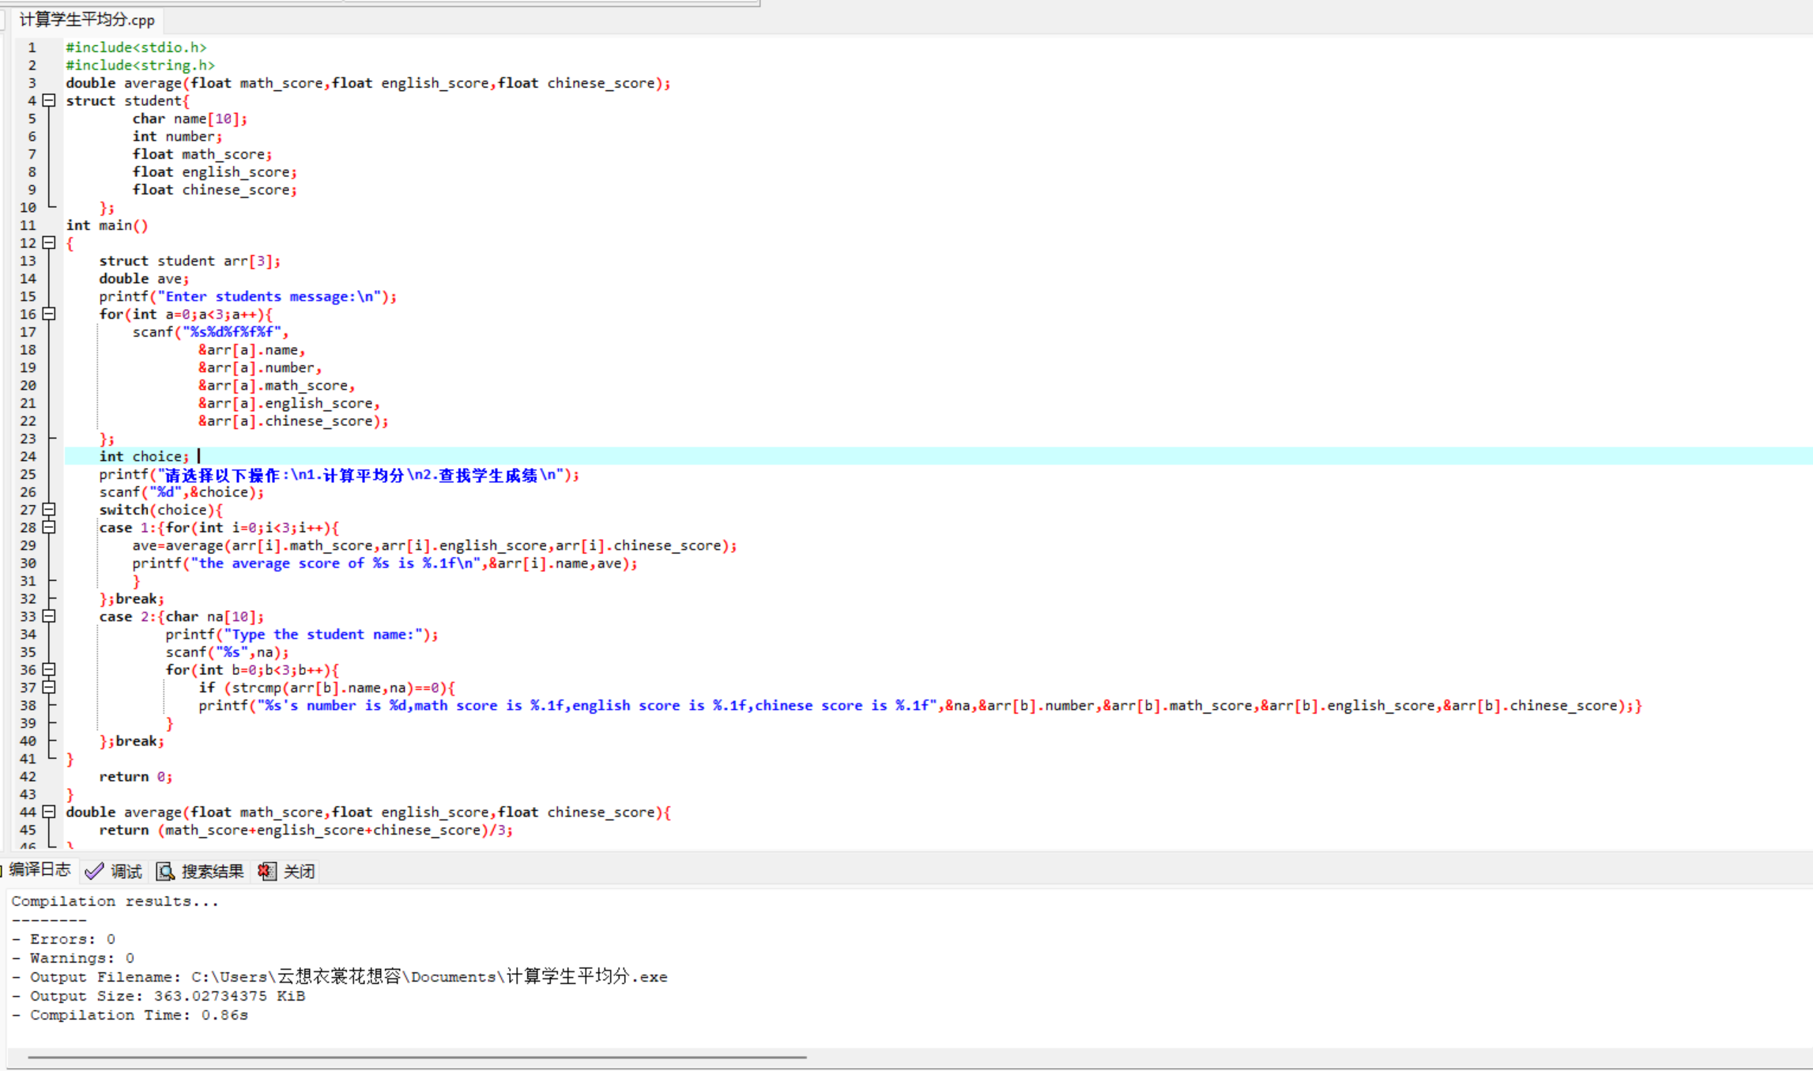Open the 搜索结果 tab
Image resolution: width=1813 pixels, height=1071 pixels.
[x=212, y=871]
